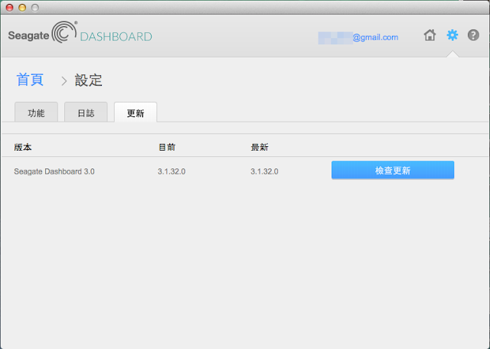Click the 最新 column header

pos(260,147)
